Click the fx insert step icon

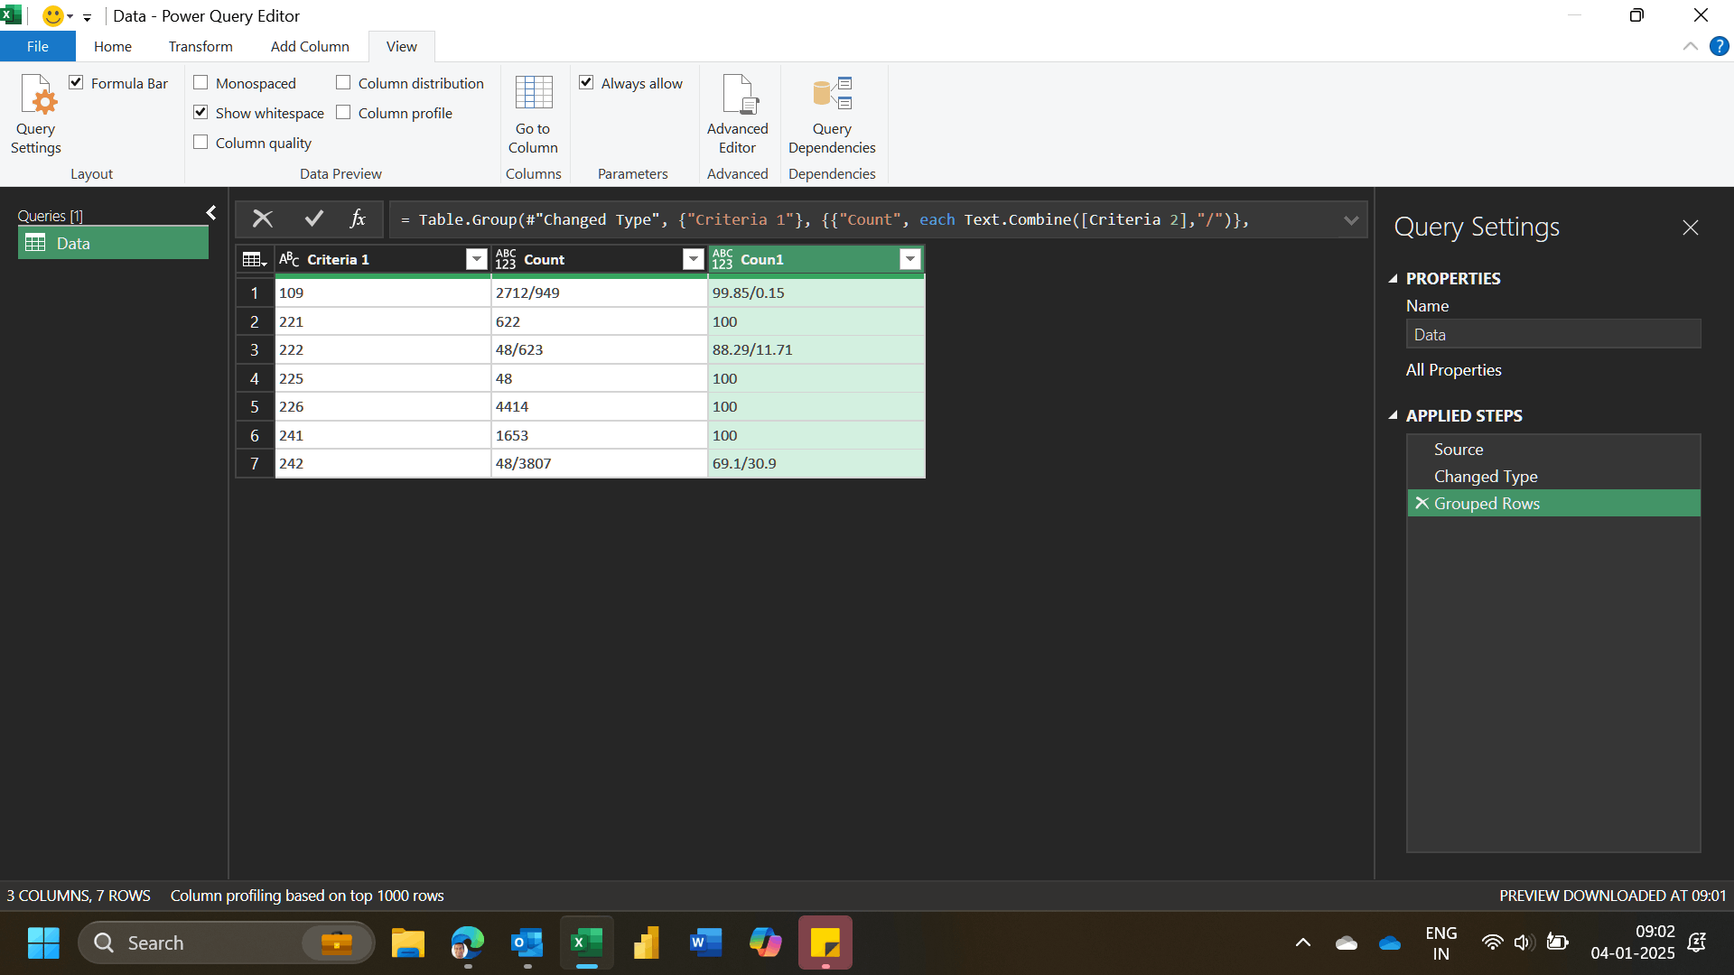358,218
